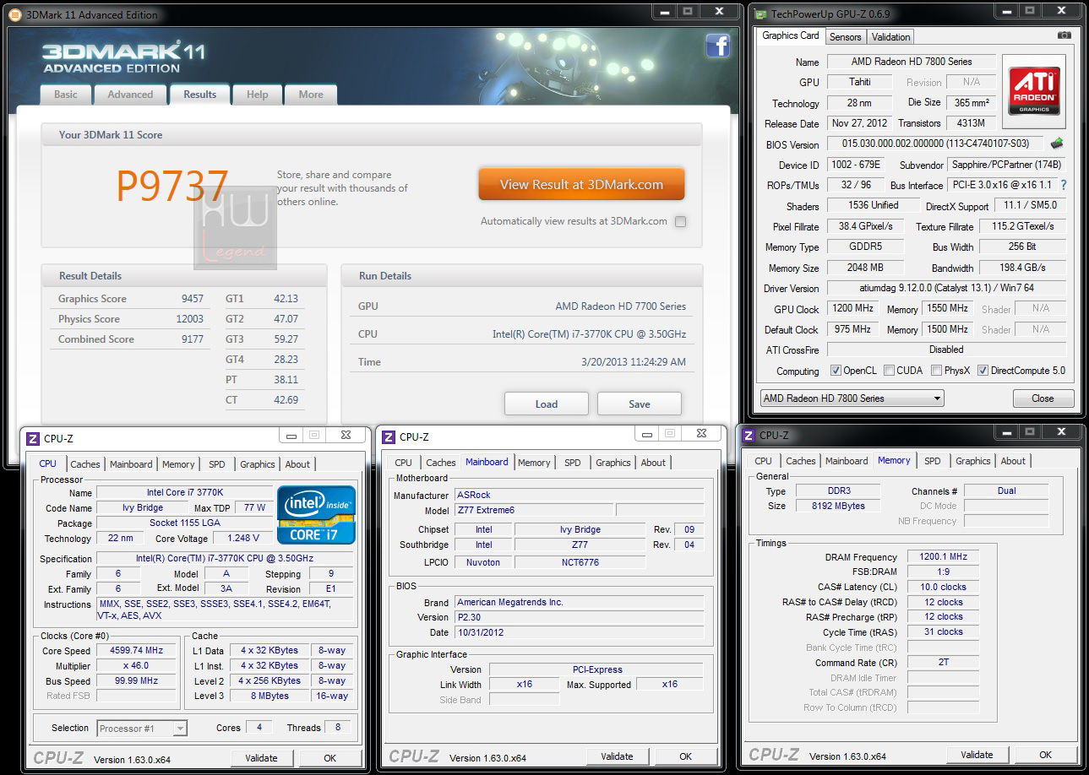Click the Physics Score 12003 value
Viewport: 1089px width, 775px height.
pos(189,319)
